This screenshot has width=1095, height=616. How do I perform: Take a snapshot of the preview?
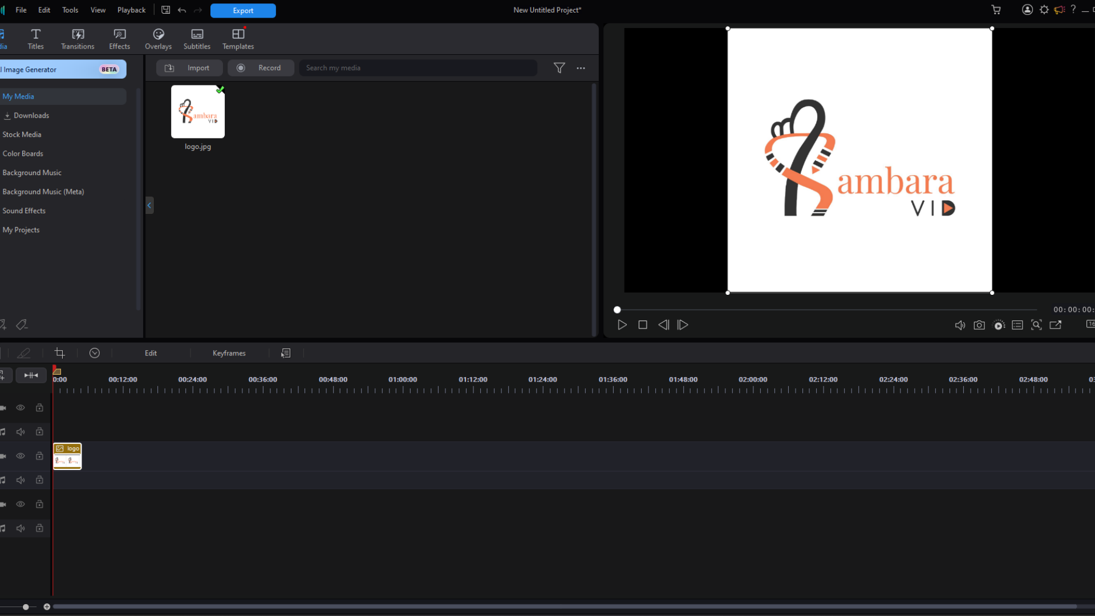click(979, 325)
